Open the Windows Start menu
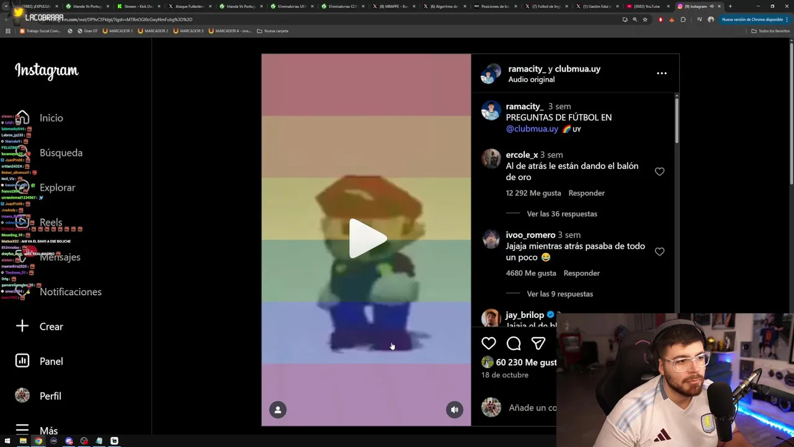The width and height of the screenshot is (794, 447). pos(7,441)
